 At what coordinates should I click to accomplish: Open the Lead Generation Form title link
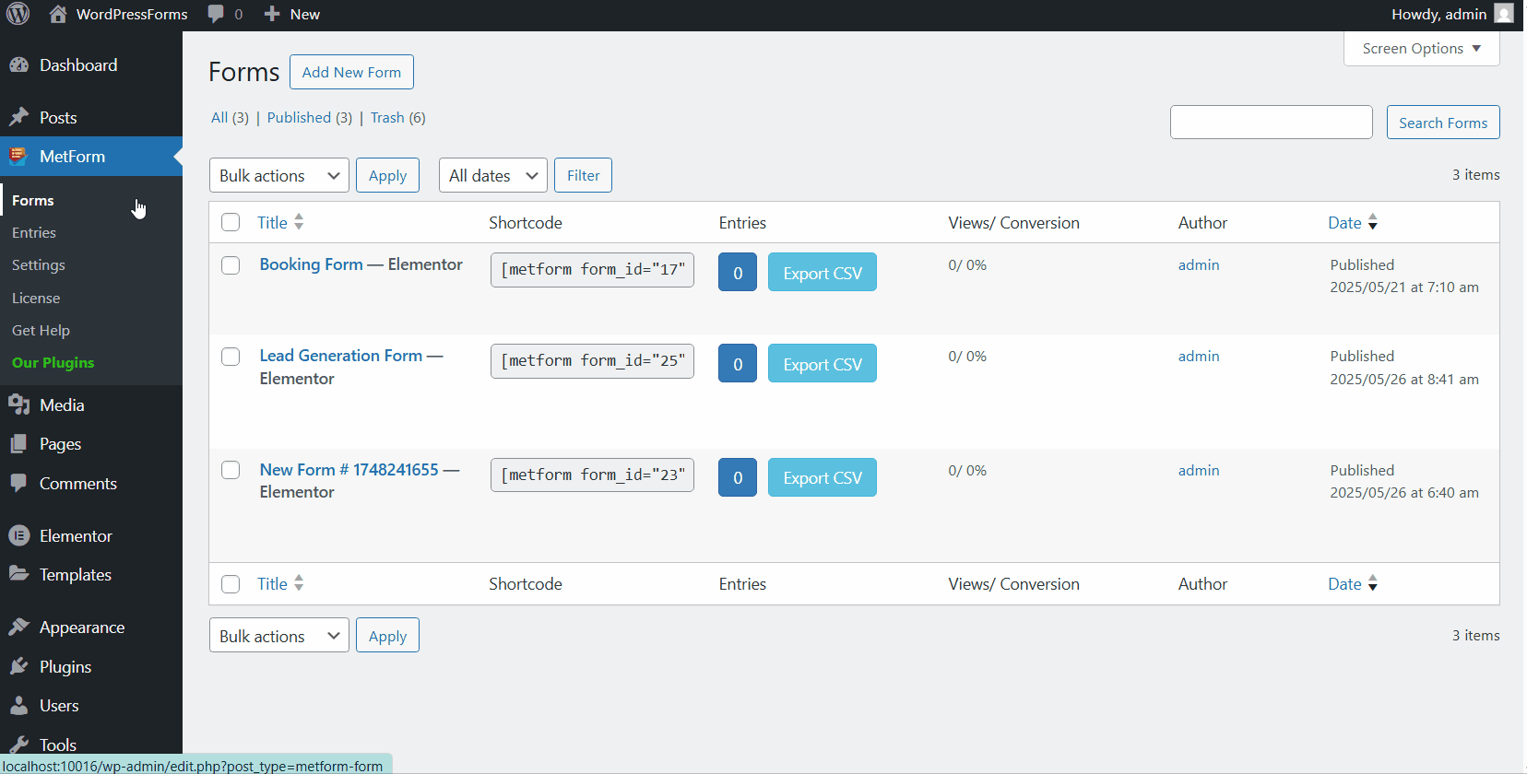(340, 356)
